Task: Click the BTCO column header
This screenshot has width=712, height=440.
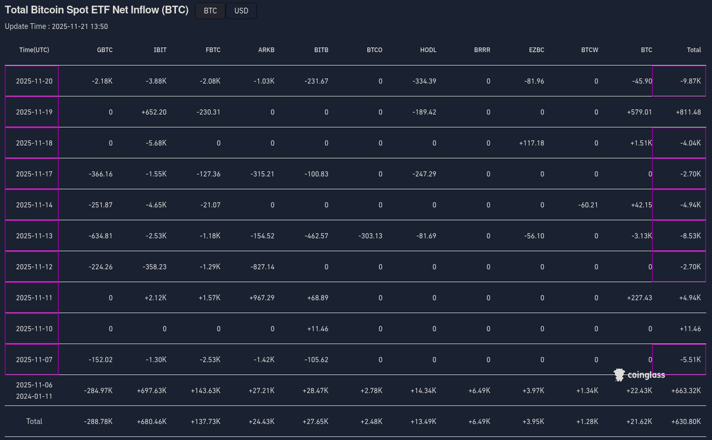Action: point(374,50)
